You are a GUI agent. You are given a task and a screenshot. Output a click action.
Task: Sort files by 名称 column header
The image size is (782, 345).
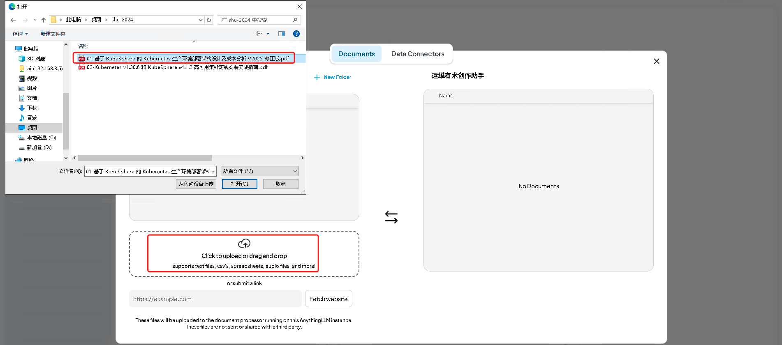pos(83,46)
